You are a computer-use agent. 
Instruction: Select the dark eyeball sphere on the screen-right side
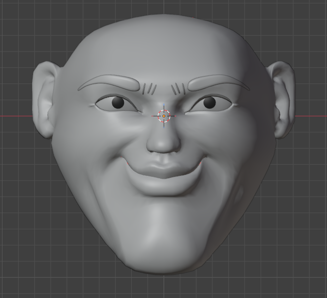pyautogui.click(x=209, y=103)
